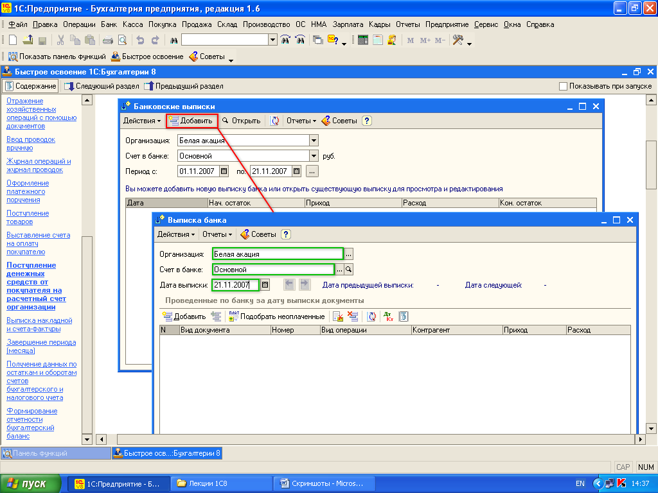This screenshot has height=493, width=658.
Task: Click the question-mark help icon in Банковские выписки
Action: [x=367, y=121]
